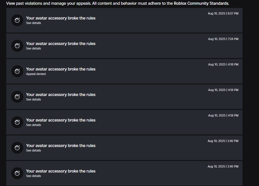This screenshot has height=186, width=259.
Task: Click the 8:37 PM violation title text
Action: pyautogui.click(x=61, y=18)
